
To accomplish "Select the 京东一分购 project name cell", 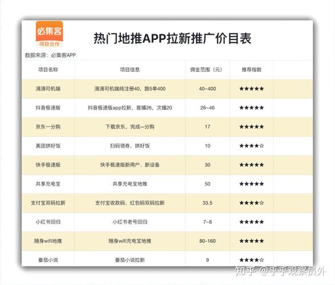I will pyautogui.click(x=48, y=127).
